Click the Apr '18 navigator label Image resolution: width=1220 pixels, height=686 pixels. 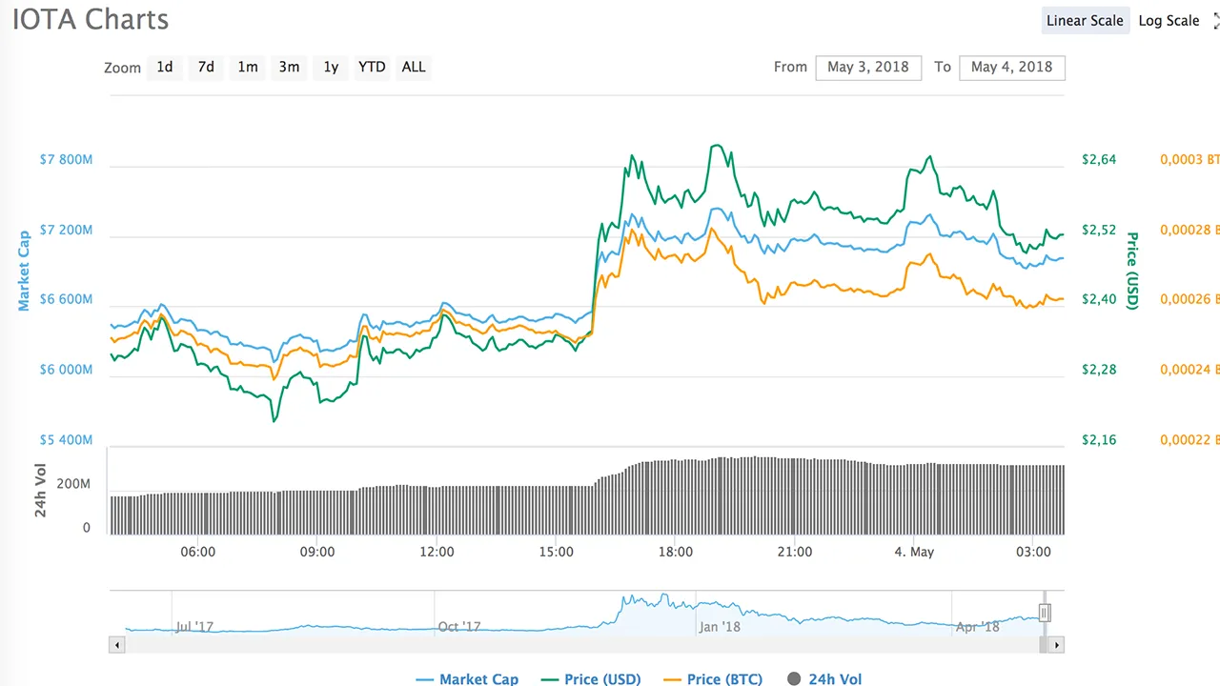977,627
